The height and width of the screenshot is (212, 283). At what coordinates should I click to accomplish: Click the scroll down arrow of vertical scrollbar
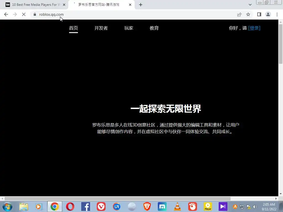coord(281,194)
